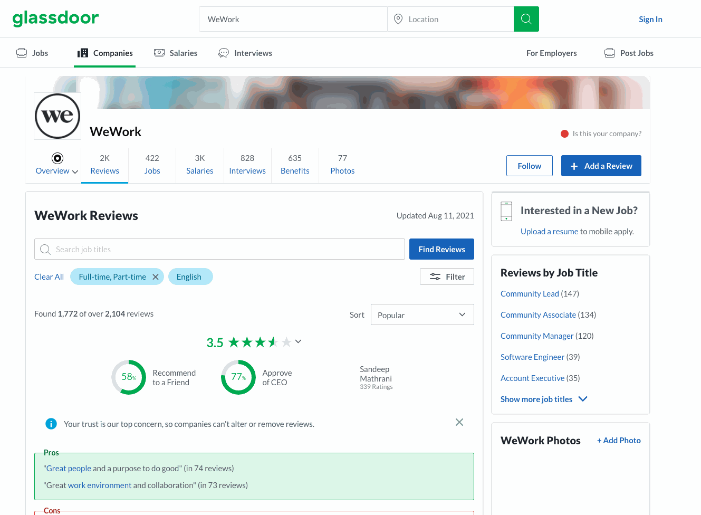Click the Search job titles field

tap(219, 249)
